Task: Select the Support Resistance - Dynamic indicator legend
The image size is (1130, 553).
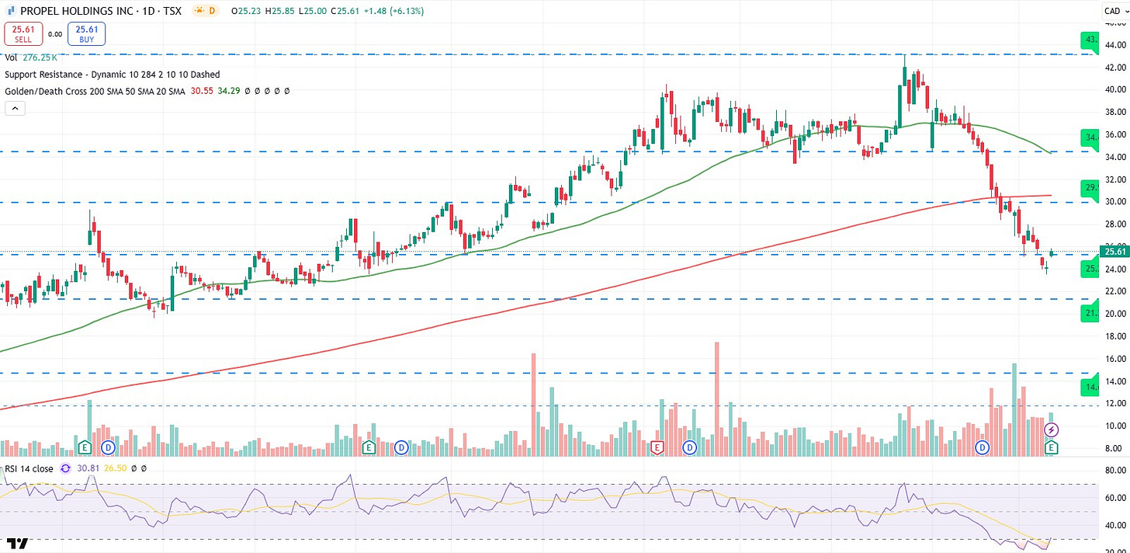Action: point(113,75)
